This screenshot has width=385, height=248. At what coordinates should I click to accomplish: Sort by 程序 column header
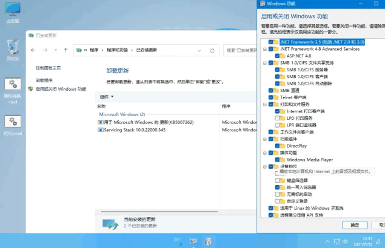(x=226, y=106)
